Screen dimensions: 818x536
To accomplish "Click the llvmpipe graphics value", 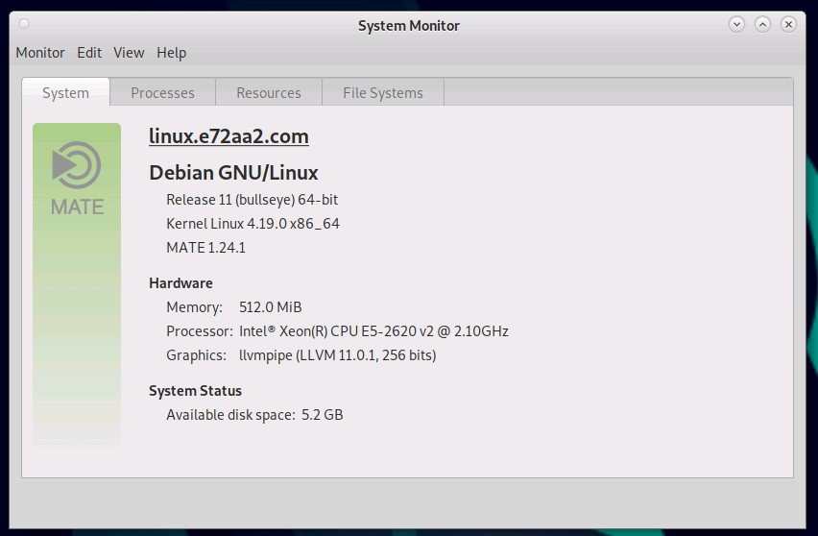I will click(x=338, y=354).
